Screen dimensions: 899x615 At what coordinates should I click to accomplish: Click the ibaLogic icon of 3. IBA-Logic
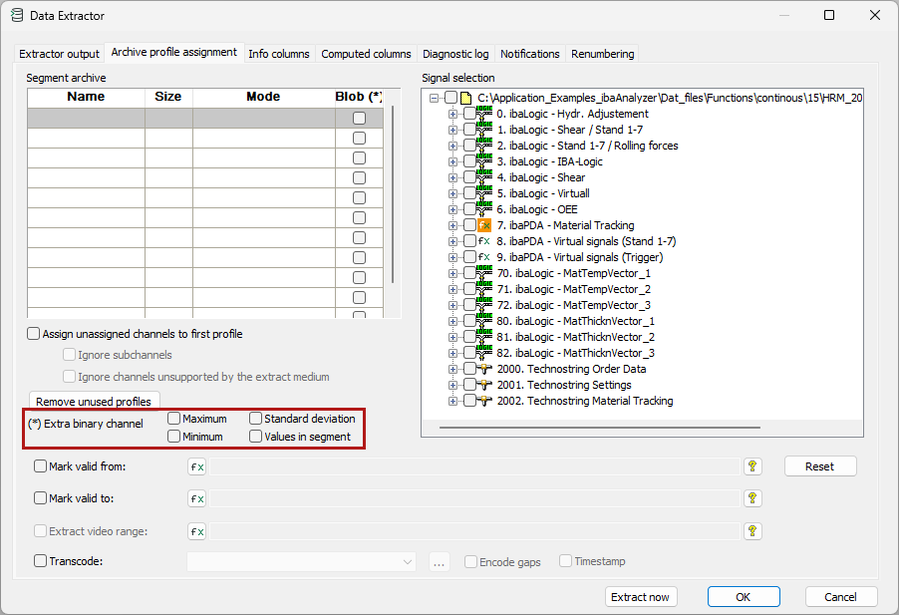coord(484,161)
